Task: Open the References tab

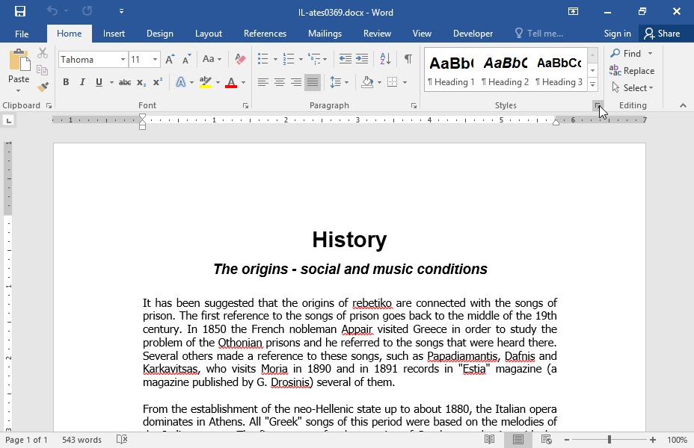Action: [265, 34]
